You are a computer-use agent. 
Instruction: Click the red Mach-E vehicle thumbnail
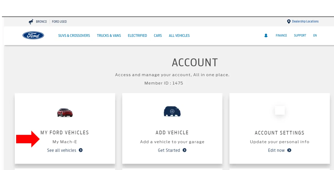65,112
